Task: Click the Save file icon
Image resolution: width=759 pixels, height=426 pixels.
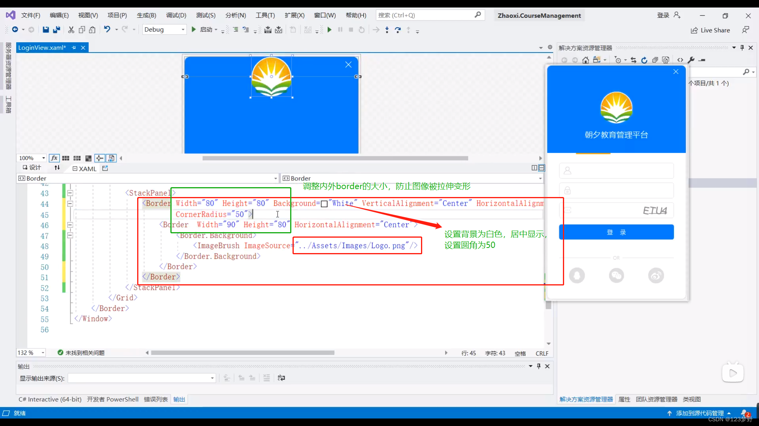Action: click(x=46, y=30)
